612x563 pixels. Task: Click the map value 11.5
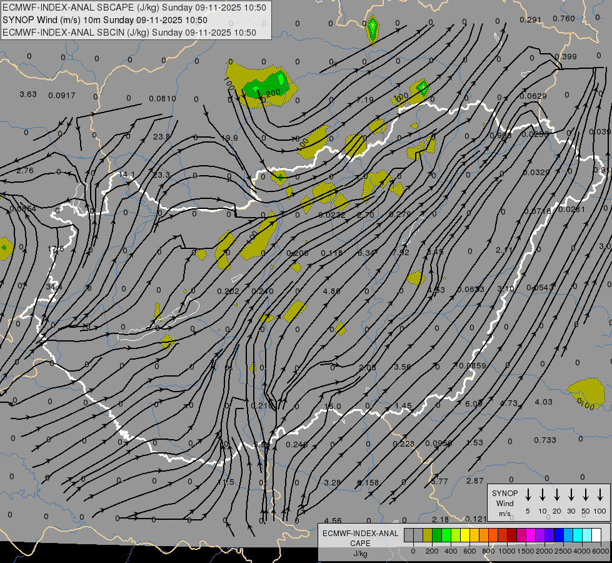click(226, 482)
